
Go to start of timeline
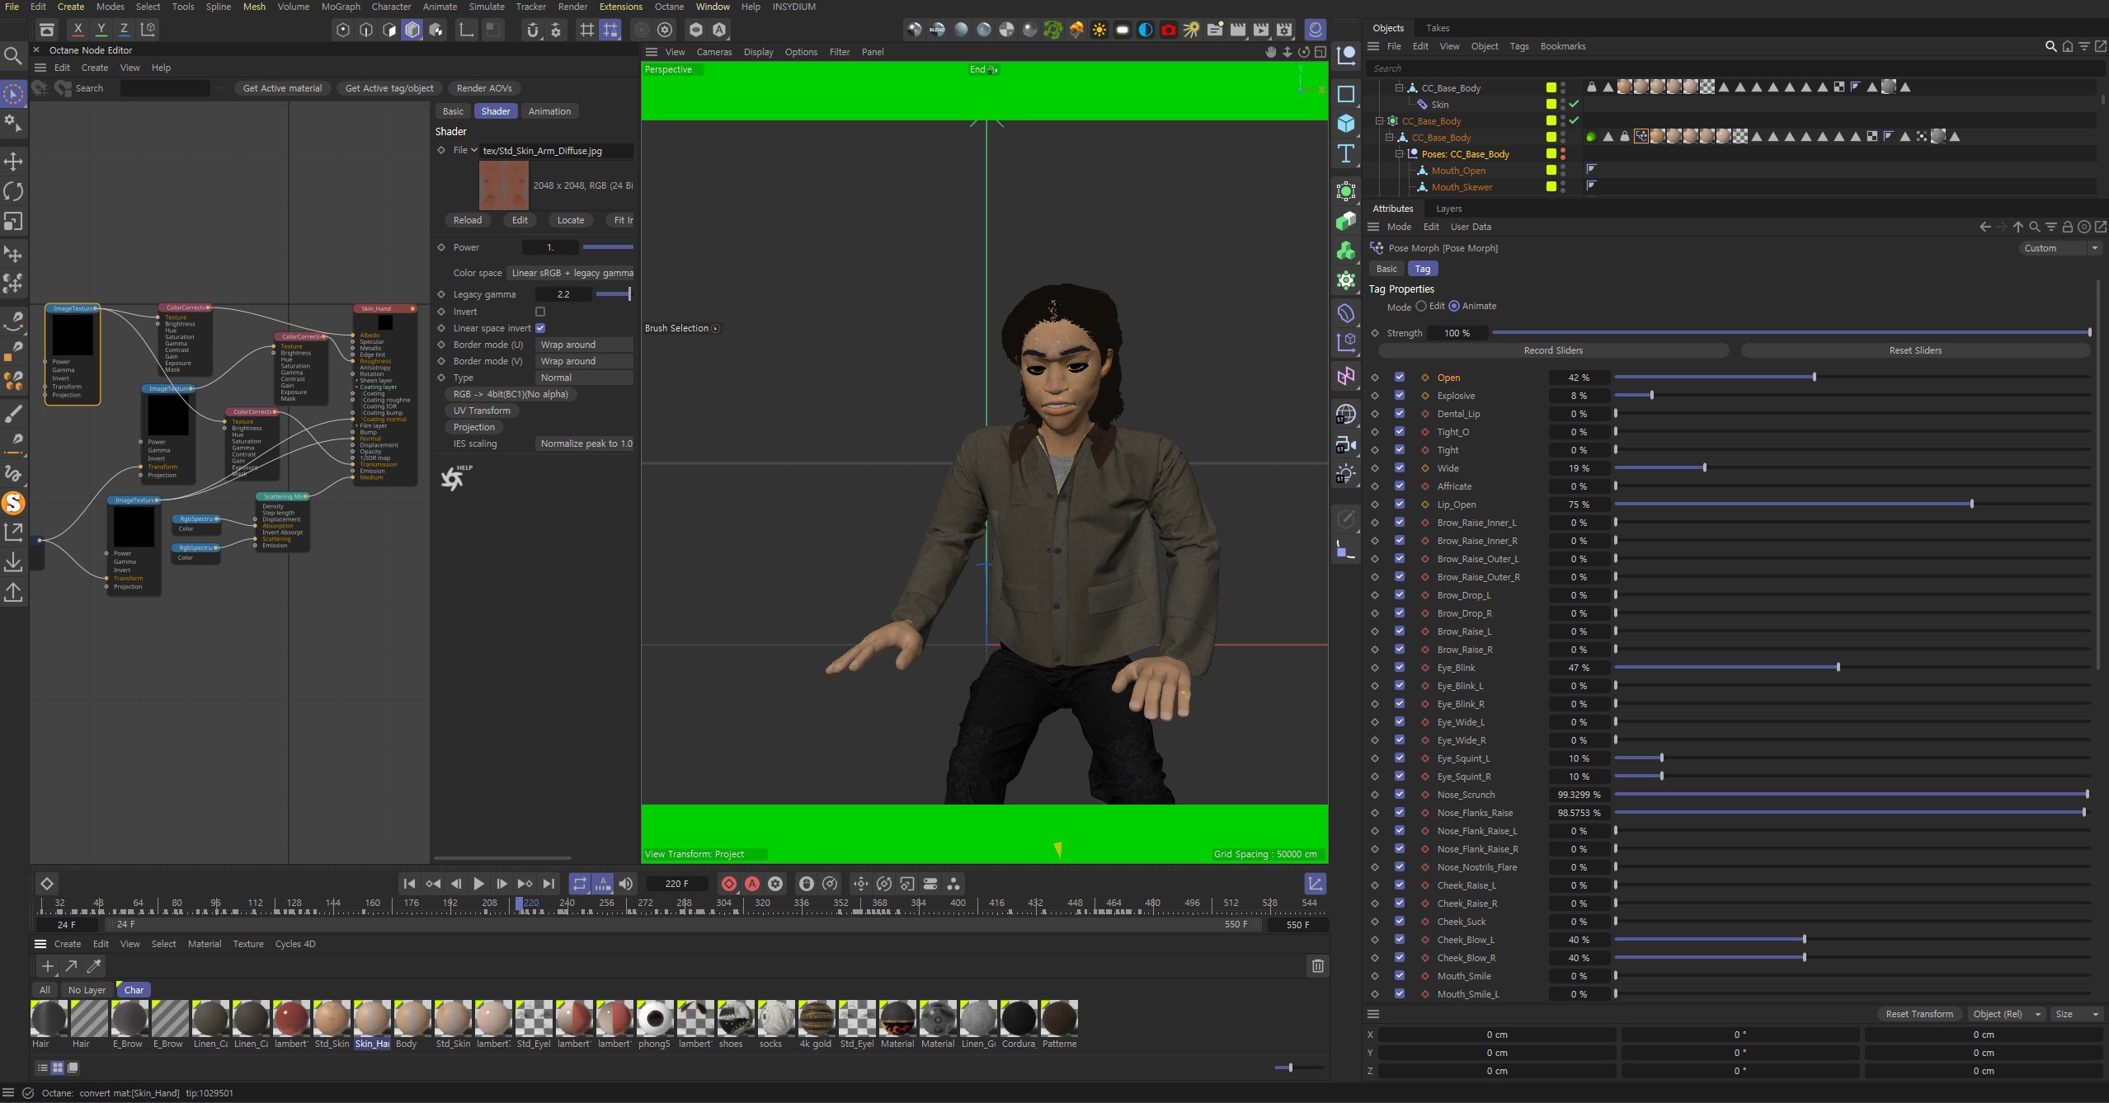409,884
